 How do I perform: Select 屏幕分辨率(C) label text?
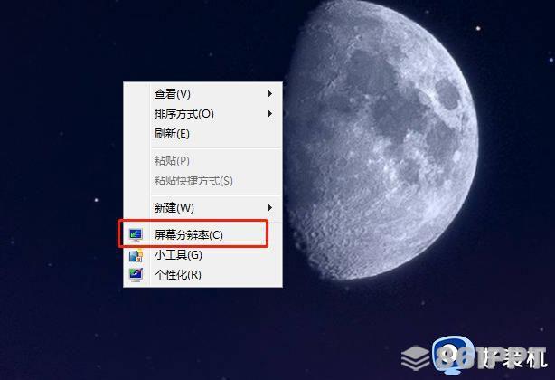click(x=188, y=235)
